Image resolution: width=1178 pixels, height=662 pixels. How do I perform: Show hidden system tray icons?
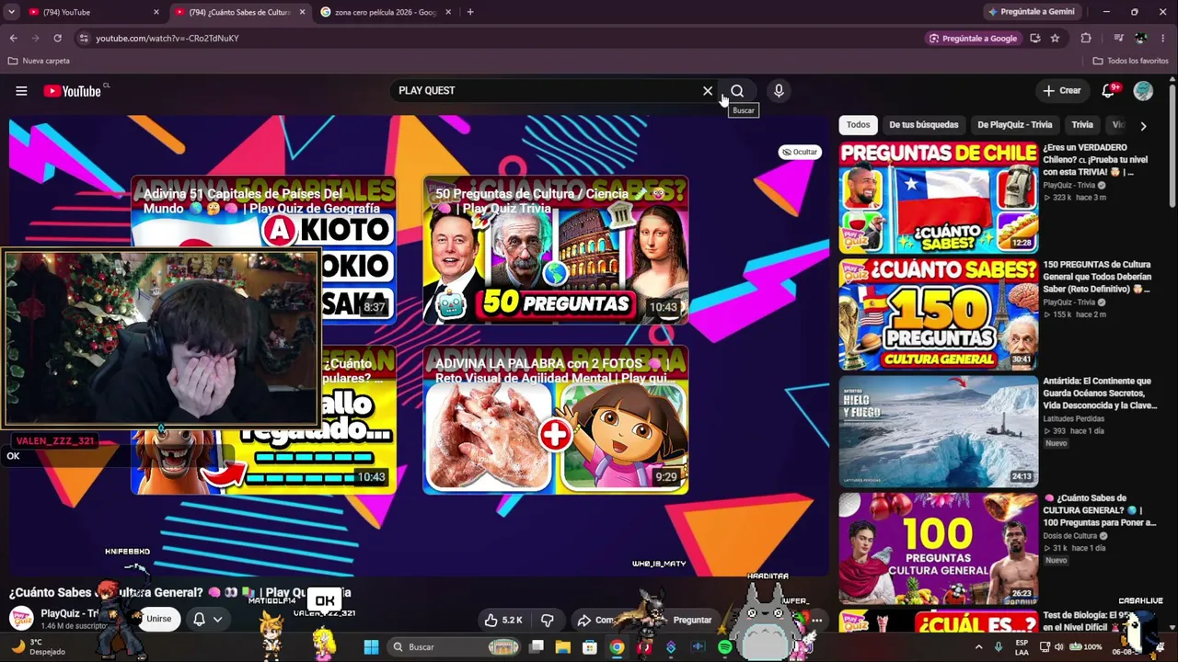pos(978,646)
